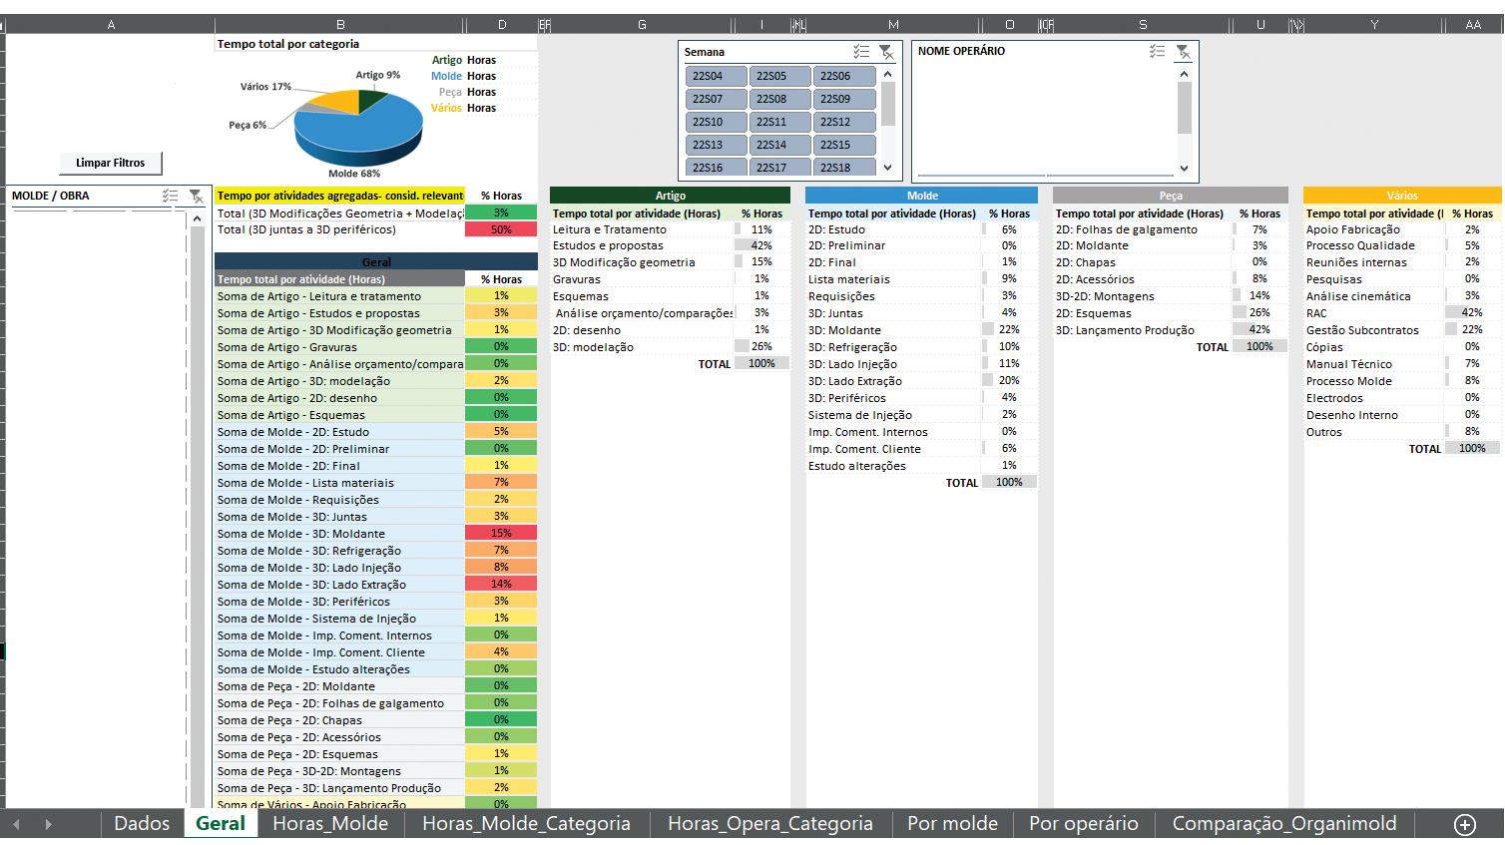1505x845 pixels.
Task: Clear filter on Semana slicer
Action: (x=885, y=52)
